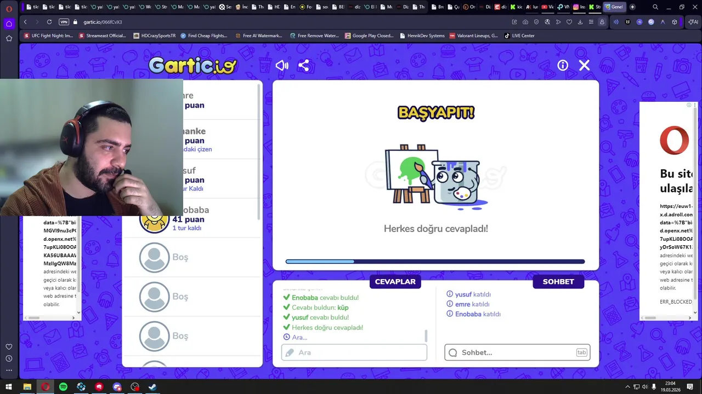Open Opera sidebar heart icon
This screenshot has height=394, width=702.
[x=9, y=346]
